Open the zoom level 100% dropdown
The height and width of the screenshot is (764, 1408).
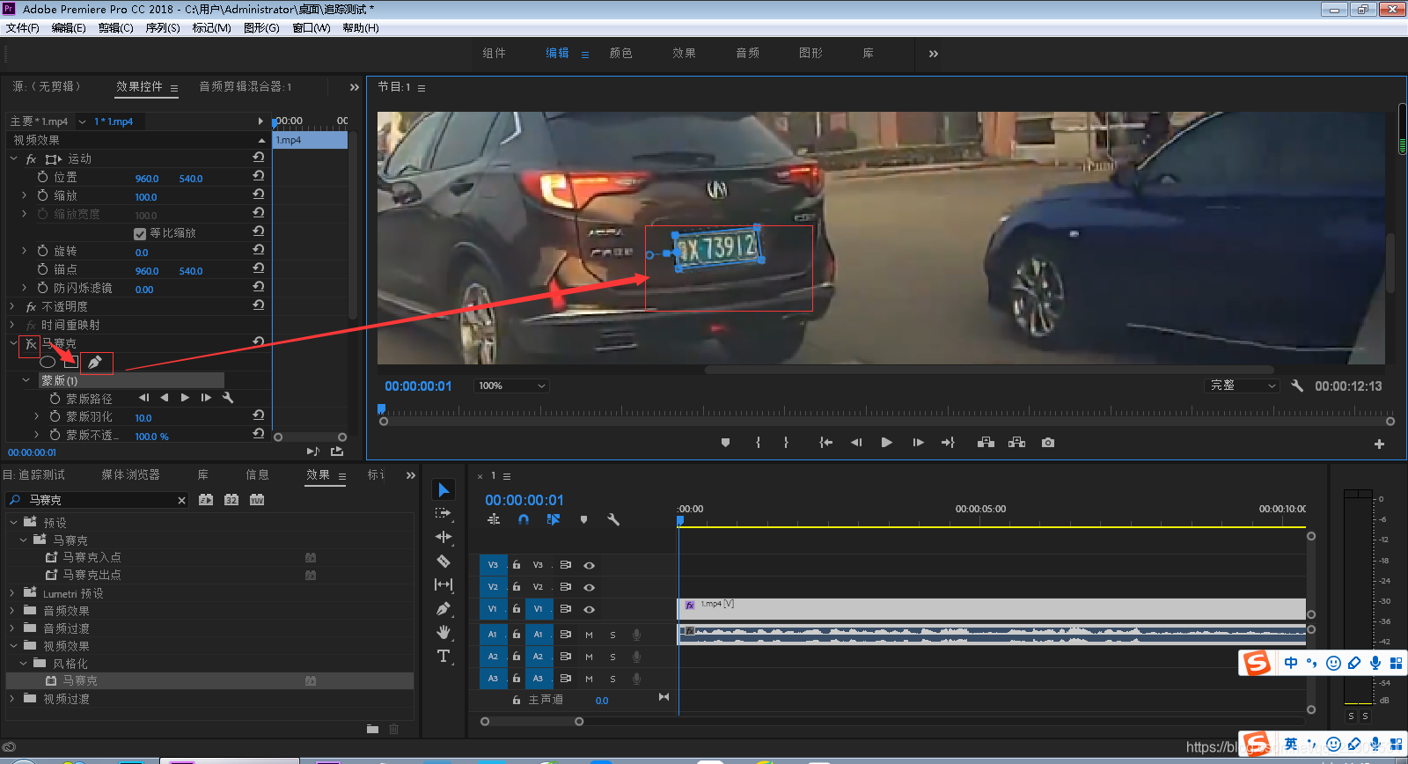tap(511, 386)
